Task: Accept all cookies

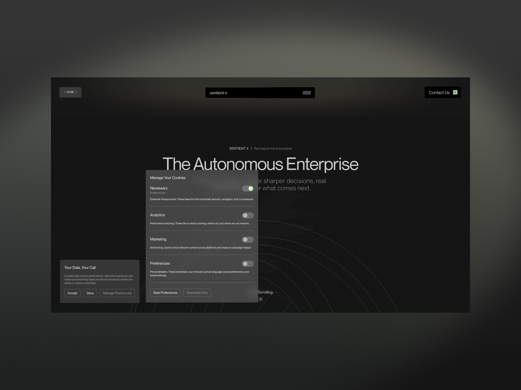Action: pos(72,293)
